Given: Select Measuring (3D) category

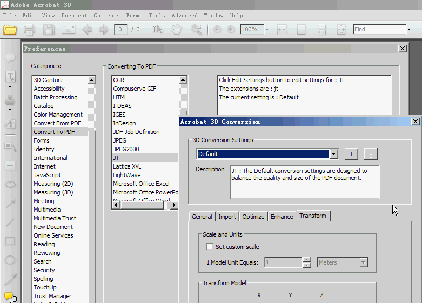Looking at the screenshot, I should [x=60, y=192].
